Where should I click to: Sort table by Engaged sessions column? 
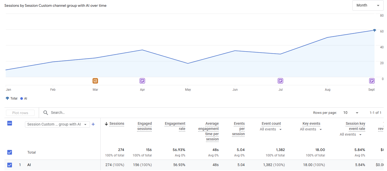coord(145,126)
